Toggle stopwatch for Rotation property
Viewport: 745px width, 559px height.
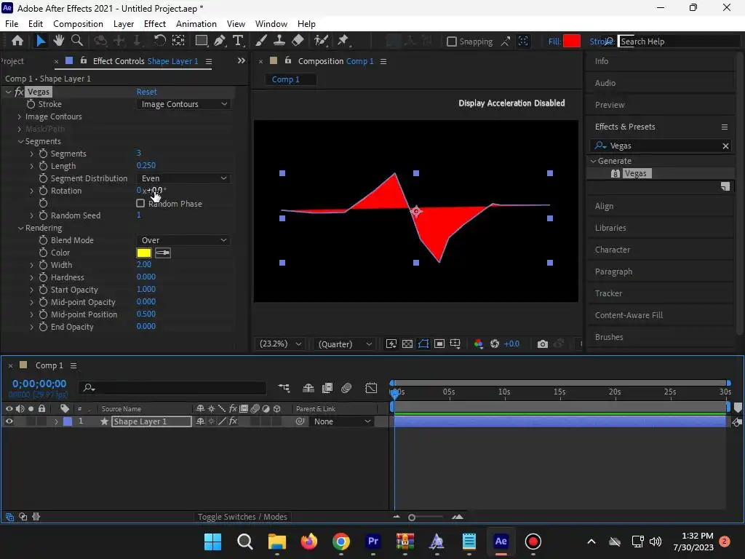43,191
